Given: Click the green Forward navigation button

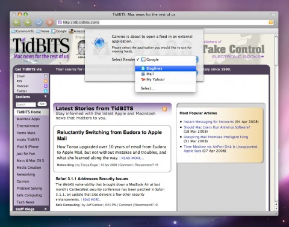Looking at the screenshot, I should 28,22.
